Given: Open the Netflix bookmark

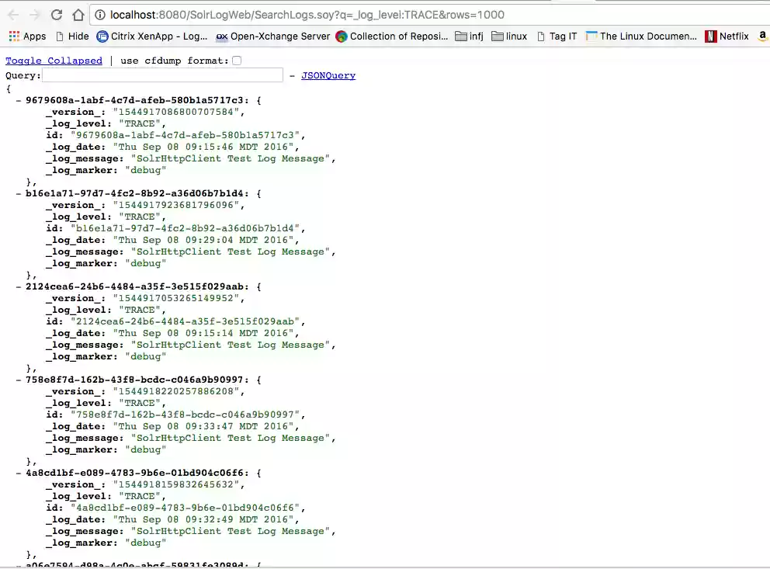Looking at the screenshot, I should [x=727, y=36].
